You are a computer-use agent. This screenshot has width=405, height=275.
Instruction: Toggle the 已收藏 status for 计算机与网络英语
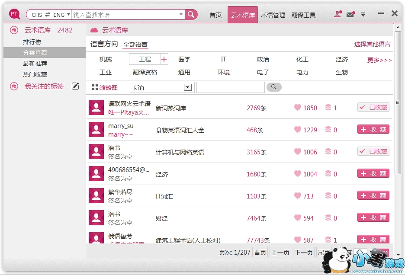pos(373,152)
